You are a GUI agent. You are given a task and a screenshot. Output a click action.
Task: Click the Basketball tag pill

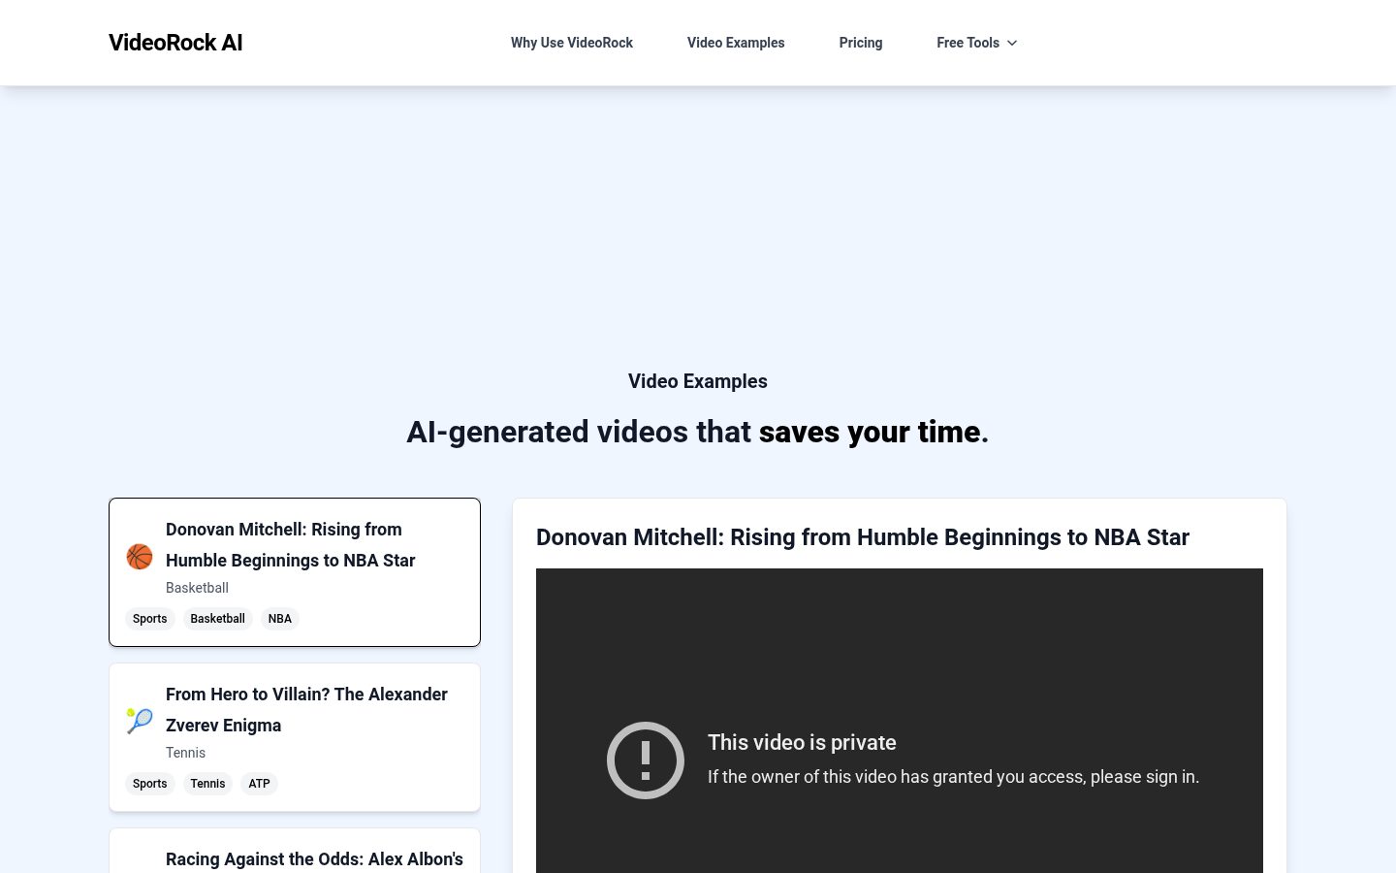(218, 619)
